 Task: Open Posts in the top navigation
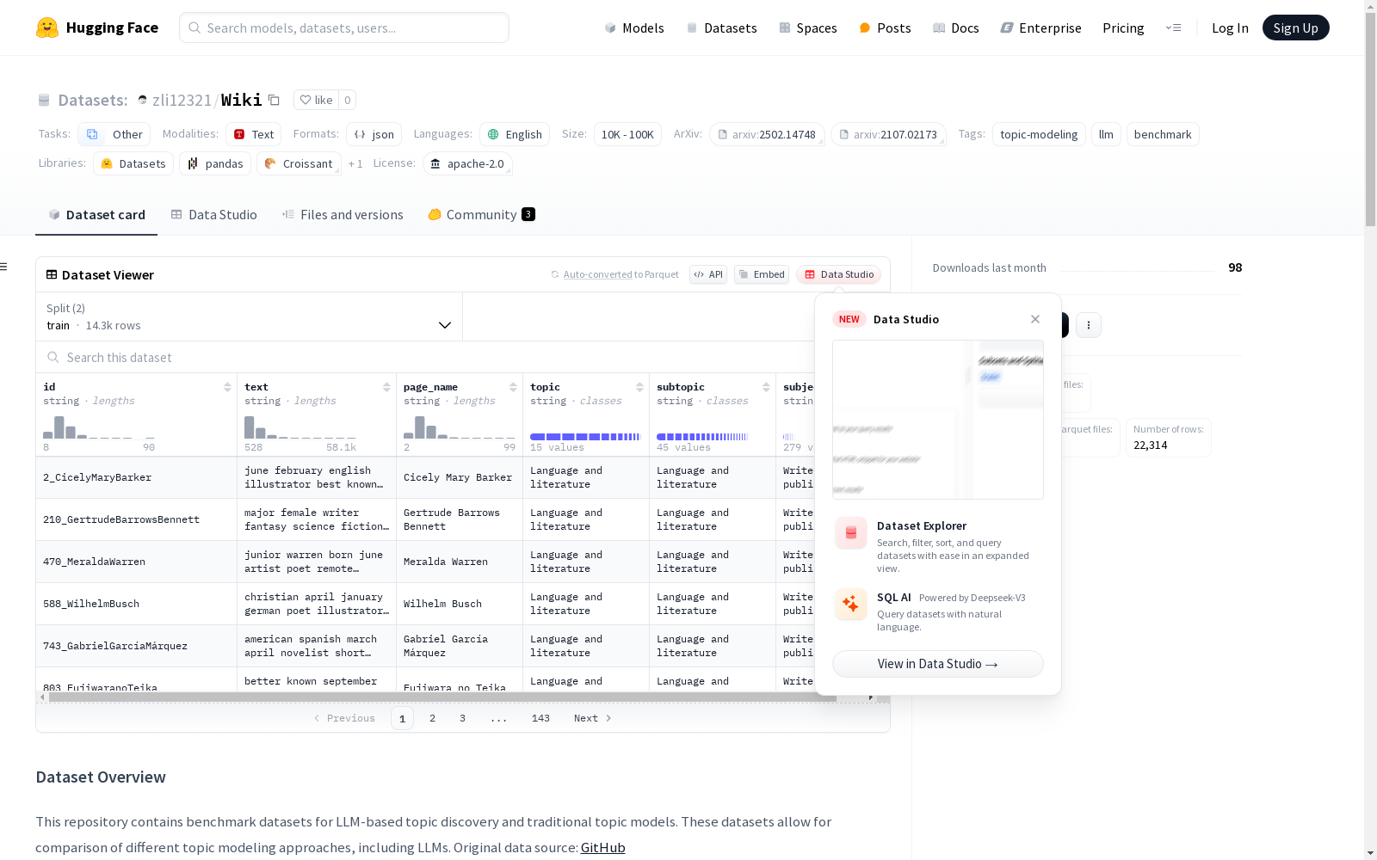tap(885, 28)
